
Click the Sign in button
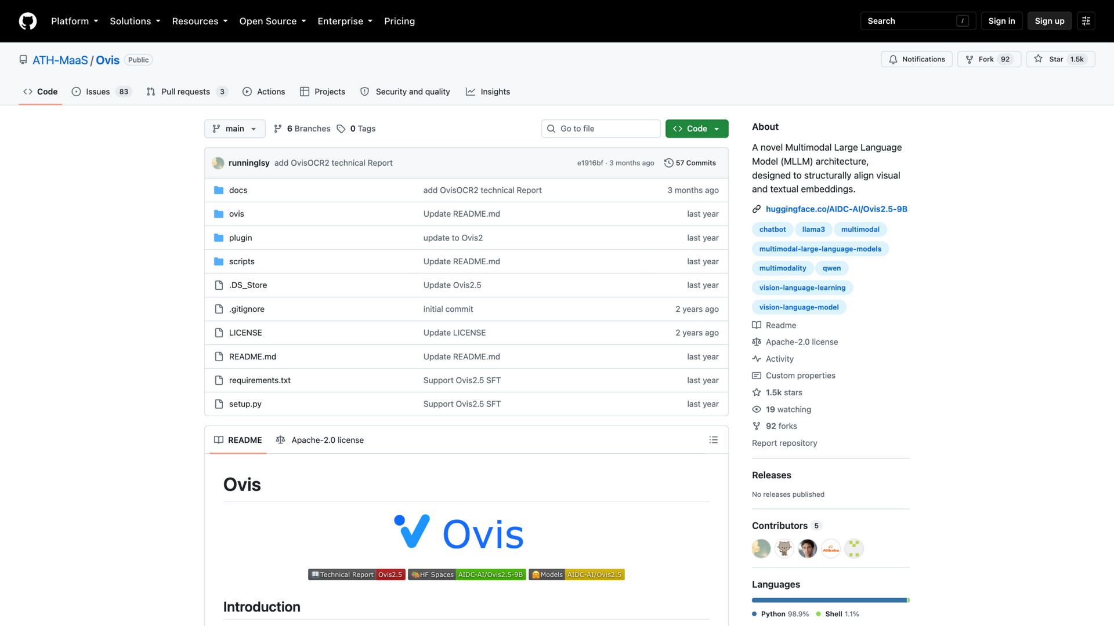tap(1001, 21)
